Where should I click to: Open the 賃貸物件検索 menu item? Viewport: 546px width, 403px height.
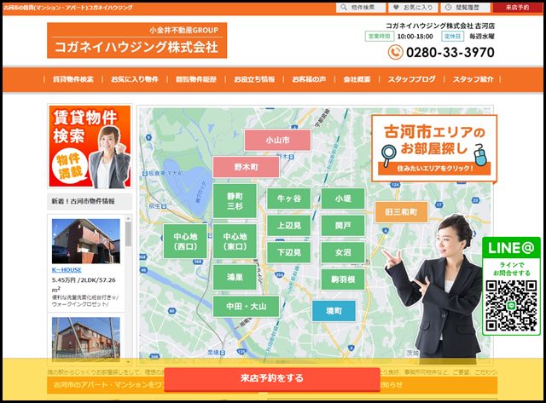73,79
